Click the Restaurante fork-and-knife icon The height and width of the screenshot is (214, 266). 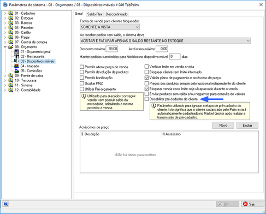[x=16, y=56]
